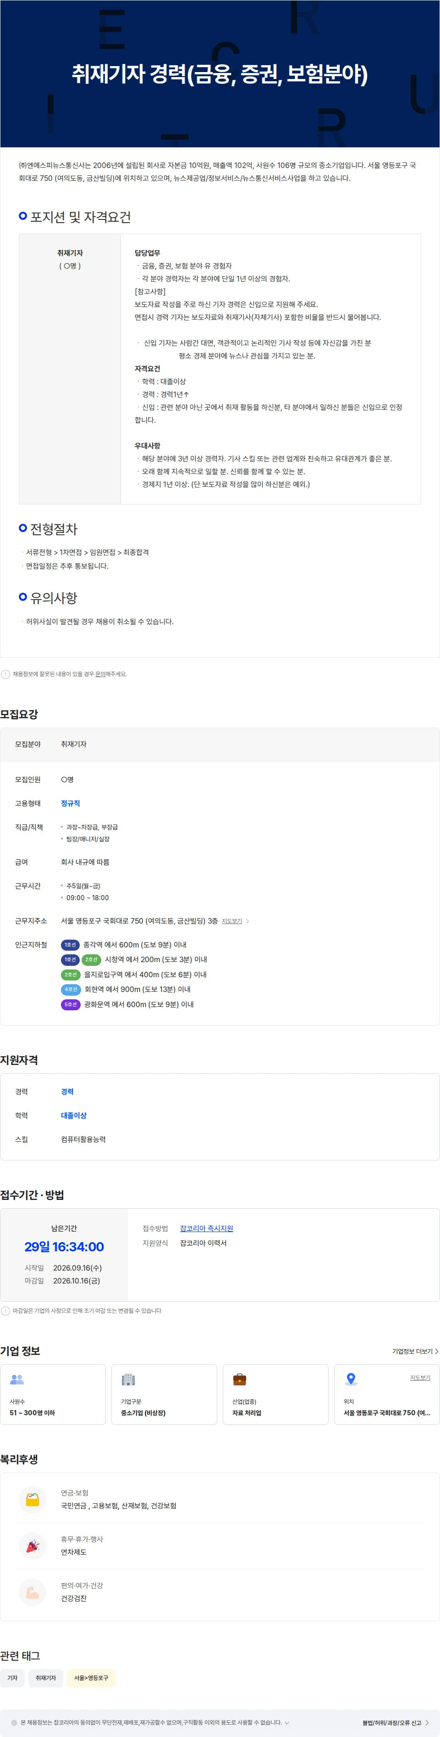Click the 전형절차 section heading
The width and height of the screenshot is (440, 1737).
(x=54, y=529)
